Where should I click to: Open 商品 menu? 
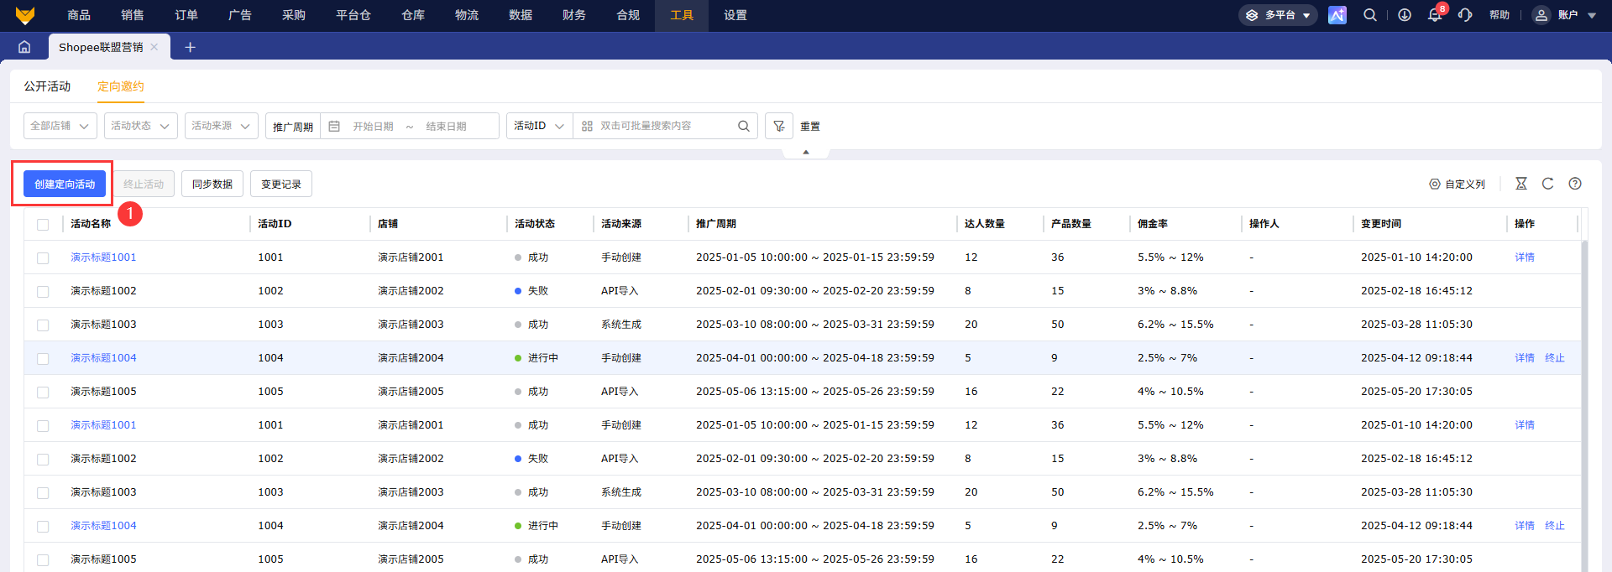tap(79, 15)
